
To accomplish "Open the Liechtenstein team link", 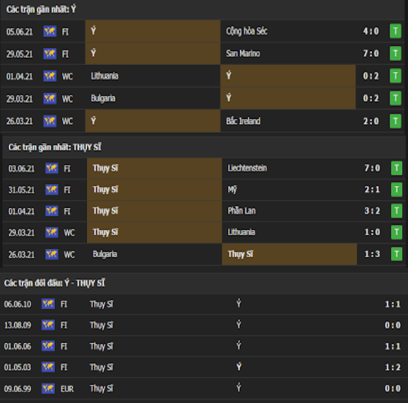I will coord(247,168).
